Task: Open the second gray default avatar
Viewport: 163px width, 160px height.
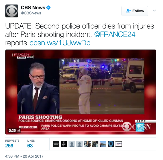Action: (80, 144)
